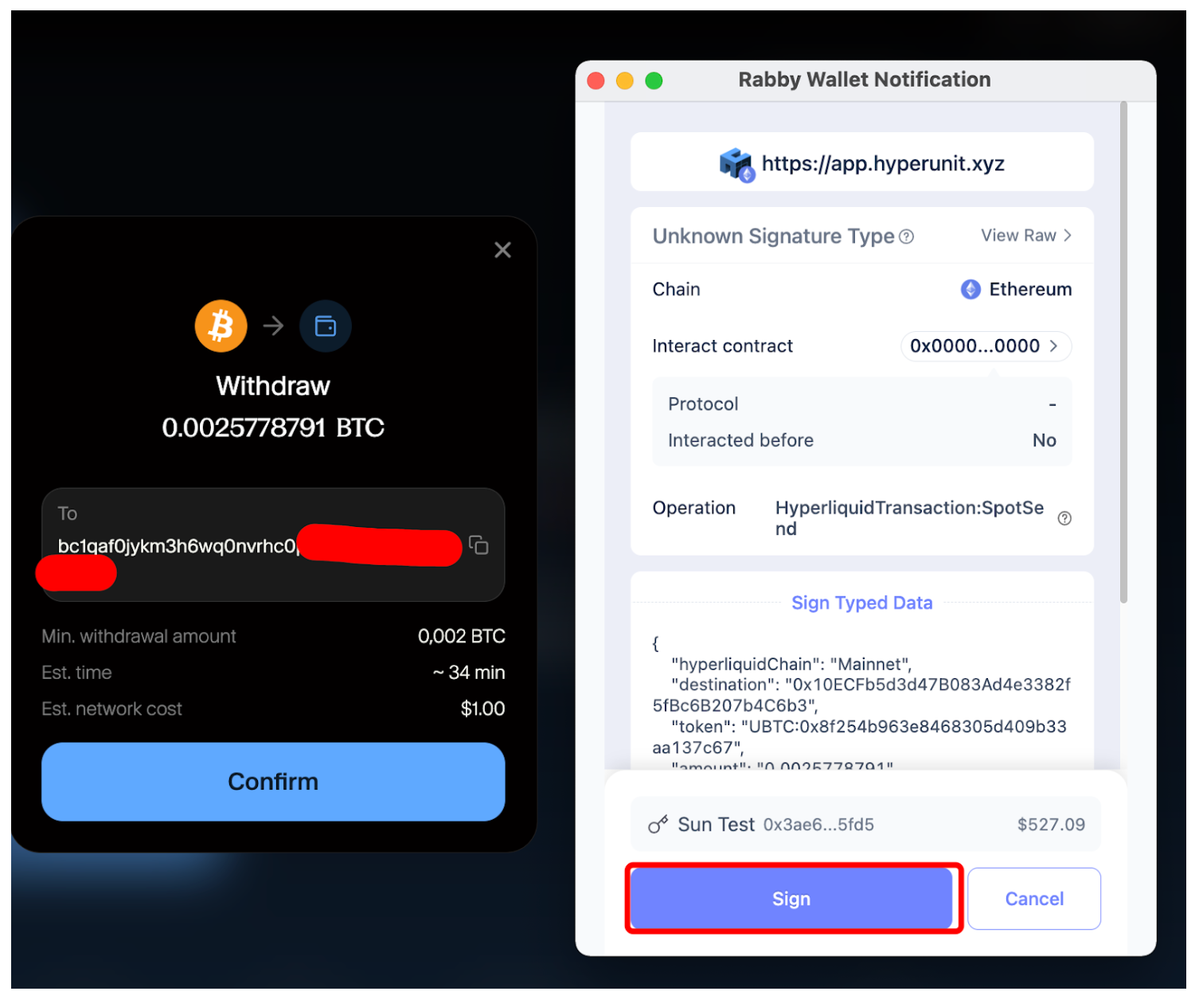Click the hyperunit site logo icon
Image resolution: width=1199 pixels, height=1003 pixels.
pyautogui.click(x=736, y=164)
